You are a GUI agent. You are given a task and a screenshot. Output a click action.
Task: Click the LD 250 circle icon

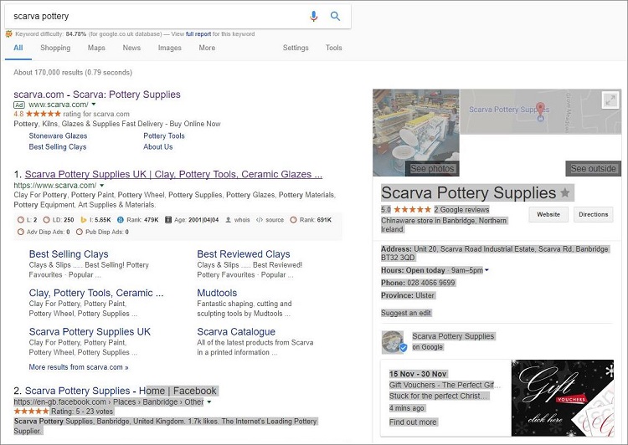pyautogui.click(x=46, y=220)
